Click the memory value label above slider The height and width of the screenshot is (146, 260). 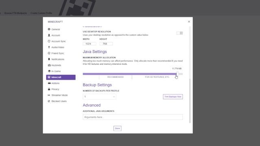[177, 69]
